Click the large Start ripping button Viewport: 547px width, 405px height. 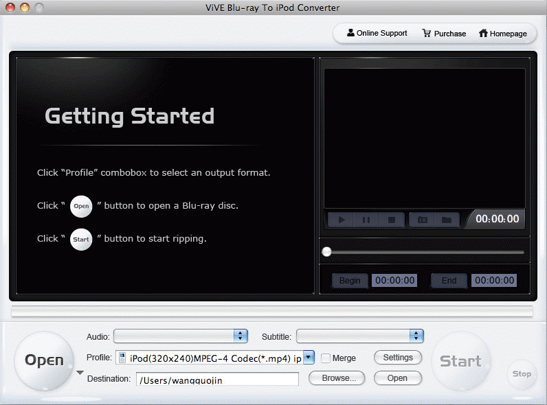tap(461, 361)
